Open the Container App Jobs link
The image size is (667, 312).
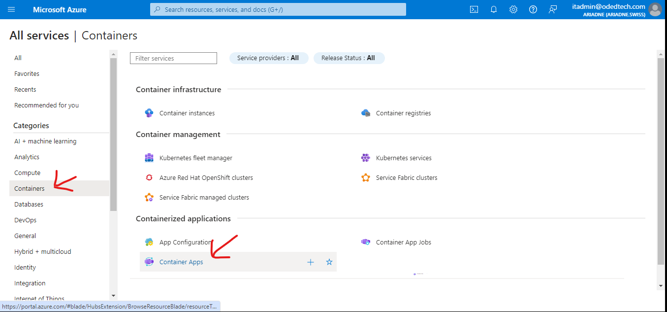[x=404, y=242]
